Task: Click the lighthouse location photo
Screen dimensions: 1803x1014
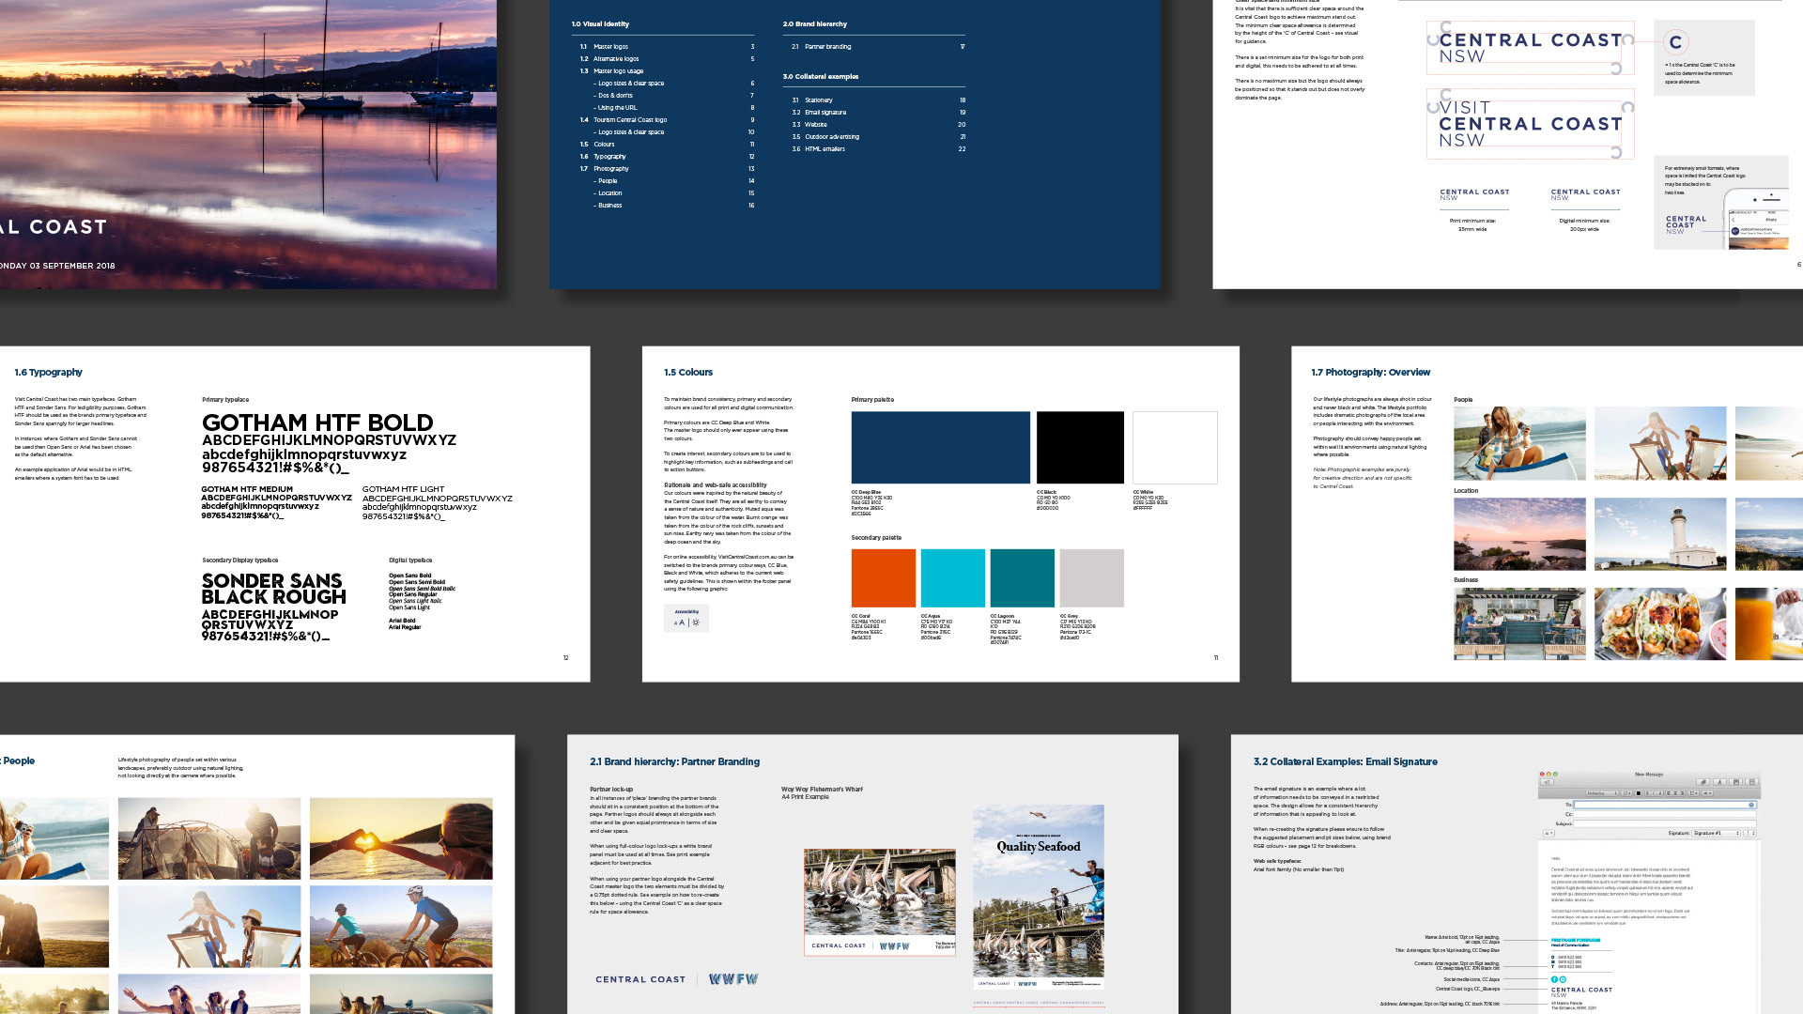Action: click(1659, 534)
